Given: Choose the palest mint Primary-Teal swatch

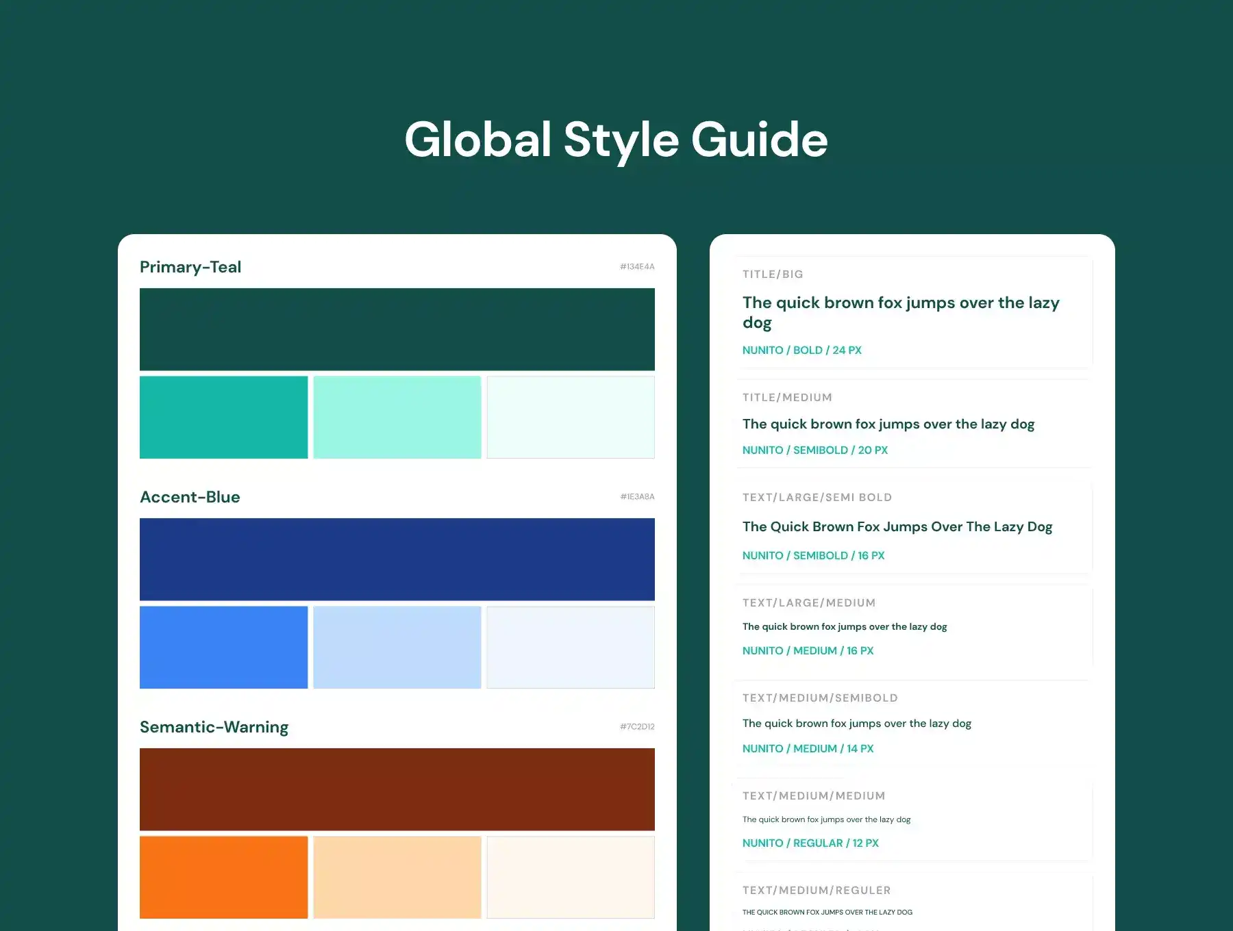Looking at the screenshot, I should 571,417.
